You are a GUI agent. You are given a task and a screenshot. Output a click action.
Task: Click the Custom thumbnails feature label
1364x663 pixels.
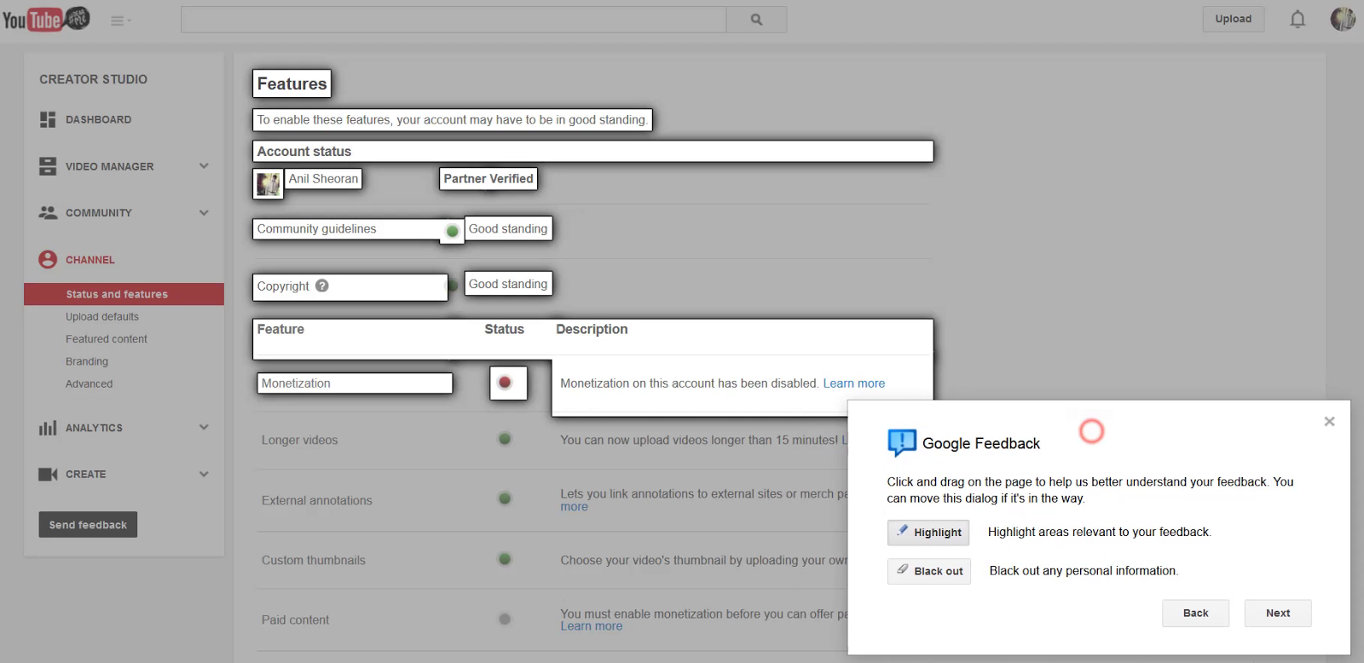point(314,560)
